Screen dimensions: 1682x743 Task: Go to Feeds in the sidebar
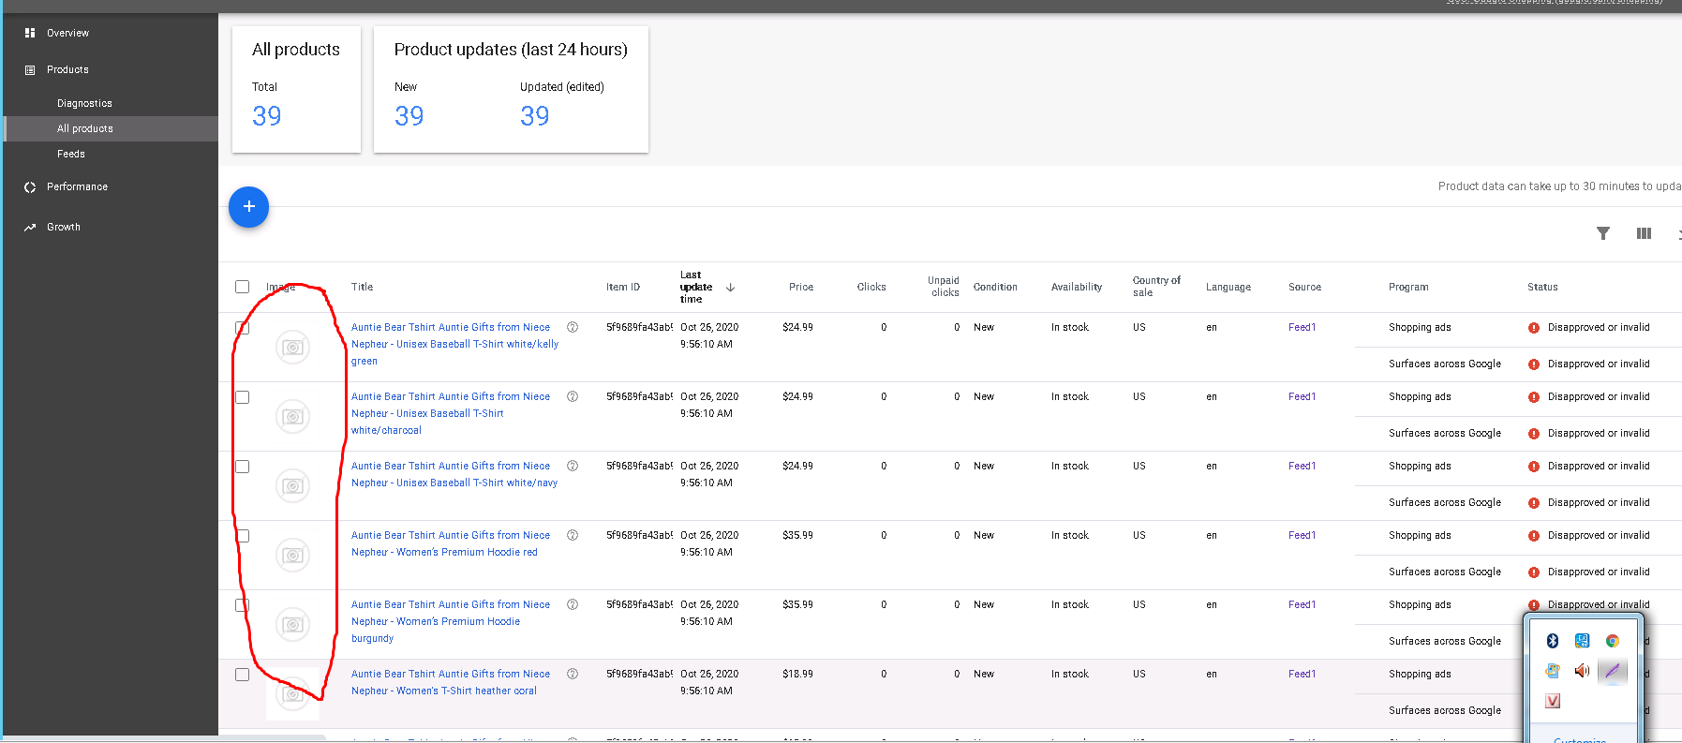(x=71, y=154)
